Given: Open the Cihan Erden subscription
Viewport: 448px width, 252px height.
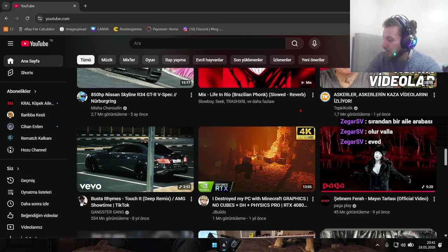Looking at the screenshot, I should 33,127.
